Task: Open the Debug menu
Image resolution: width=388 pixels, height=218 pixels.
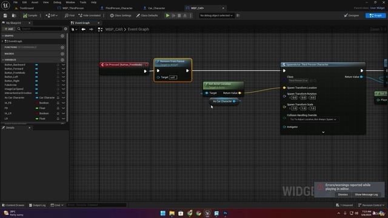Action: [57, 2]
